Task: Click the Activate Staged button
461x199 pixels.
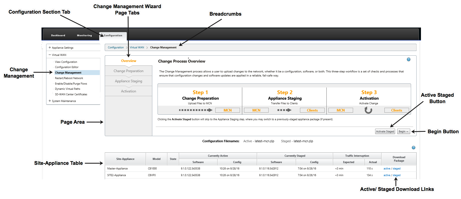Action: [x=385, y=132]
